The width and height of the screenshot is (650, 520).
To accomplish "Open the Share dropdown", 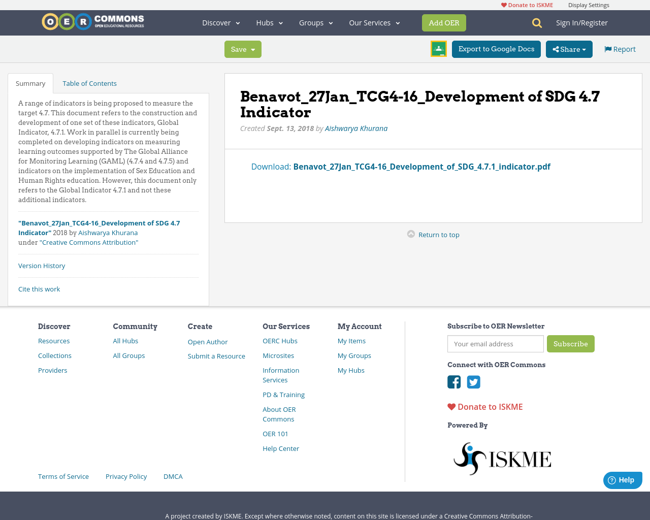I will tap(569, 49).
